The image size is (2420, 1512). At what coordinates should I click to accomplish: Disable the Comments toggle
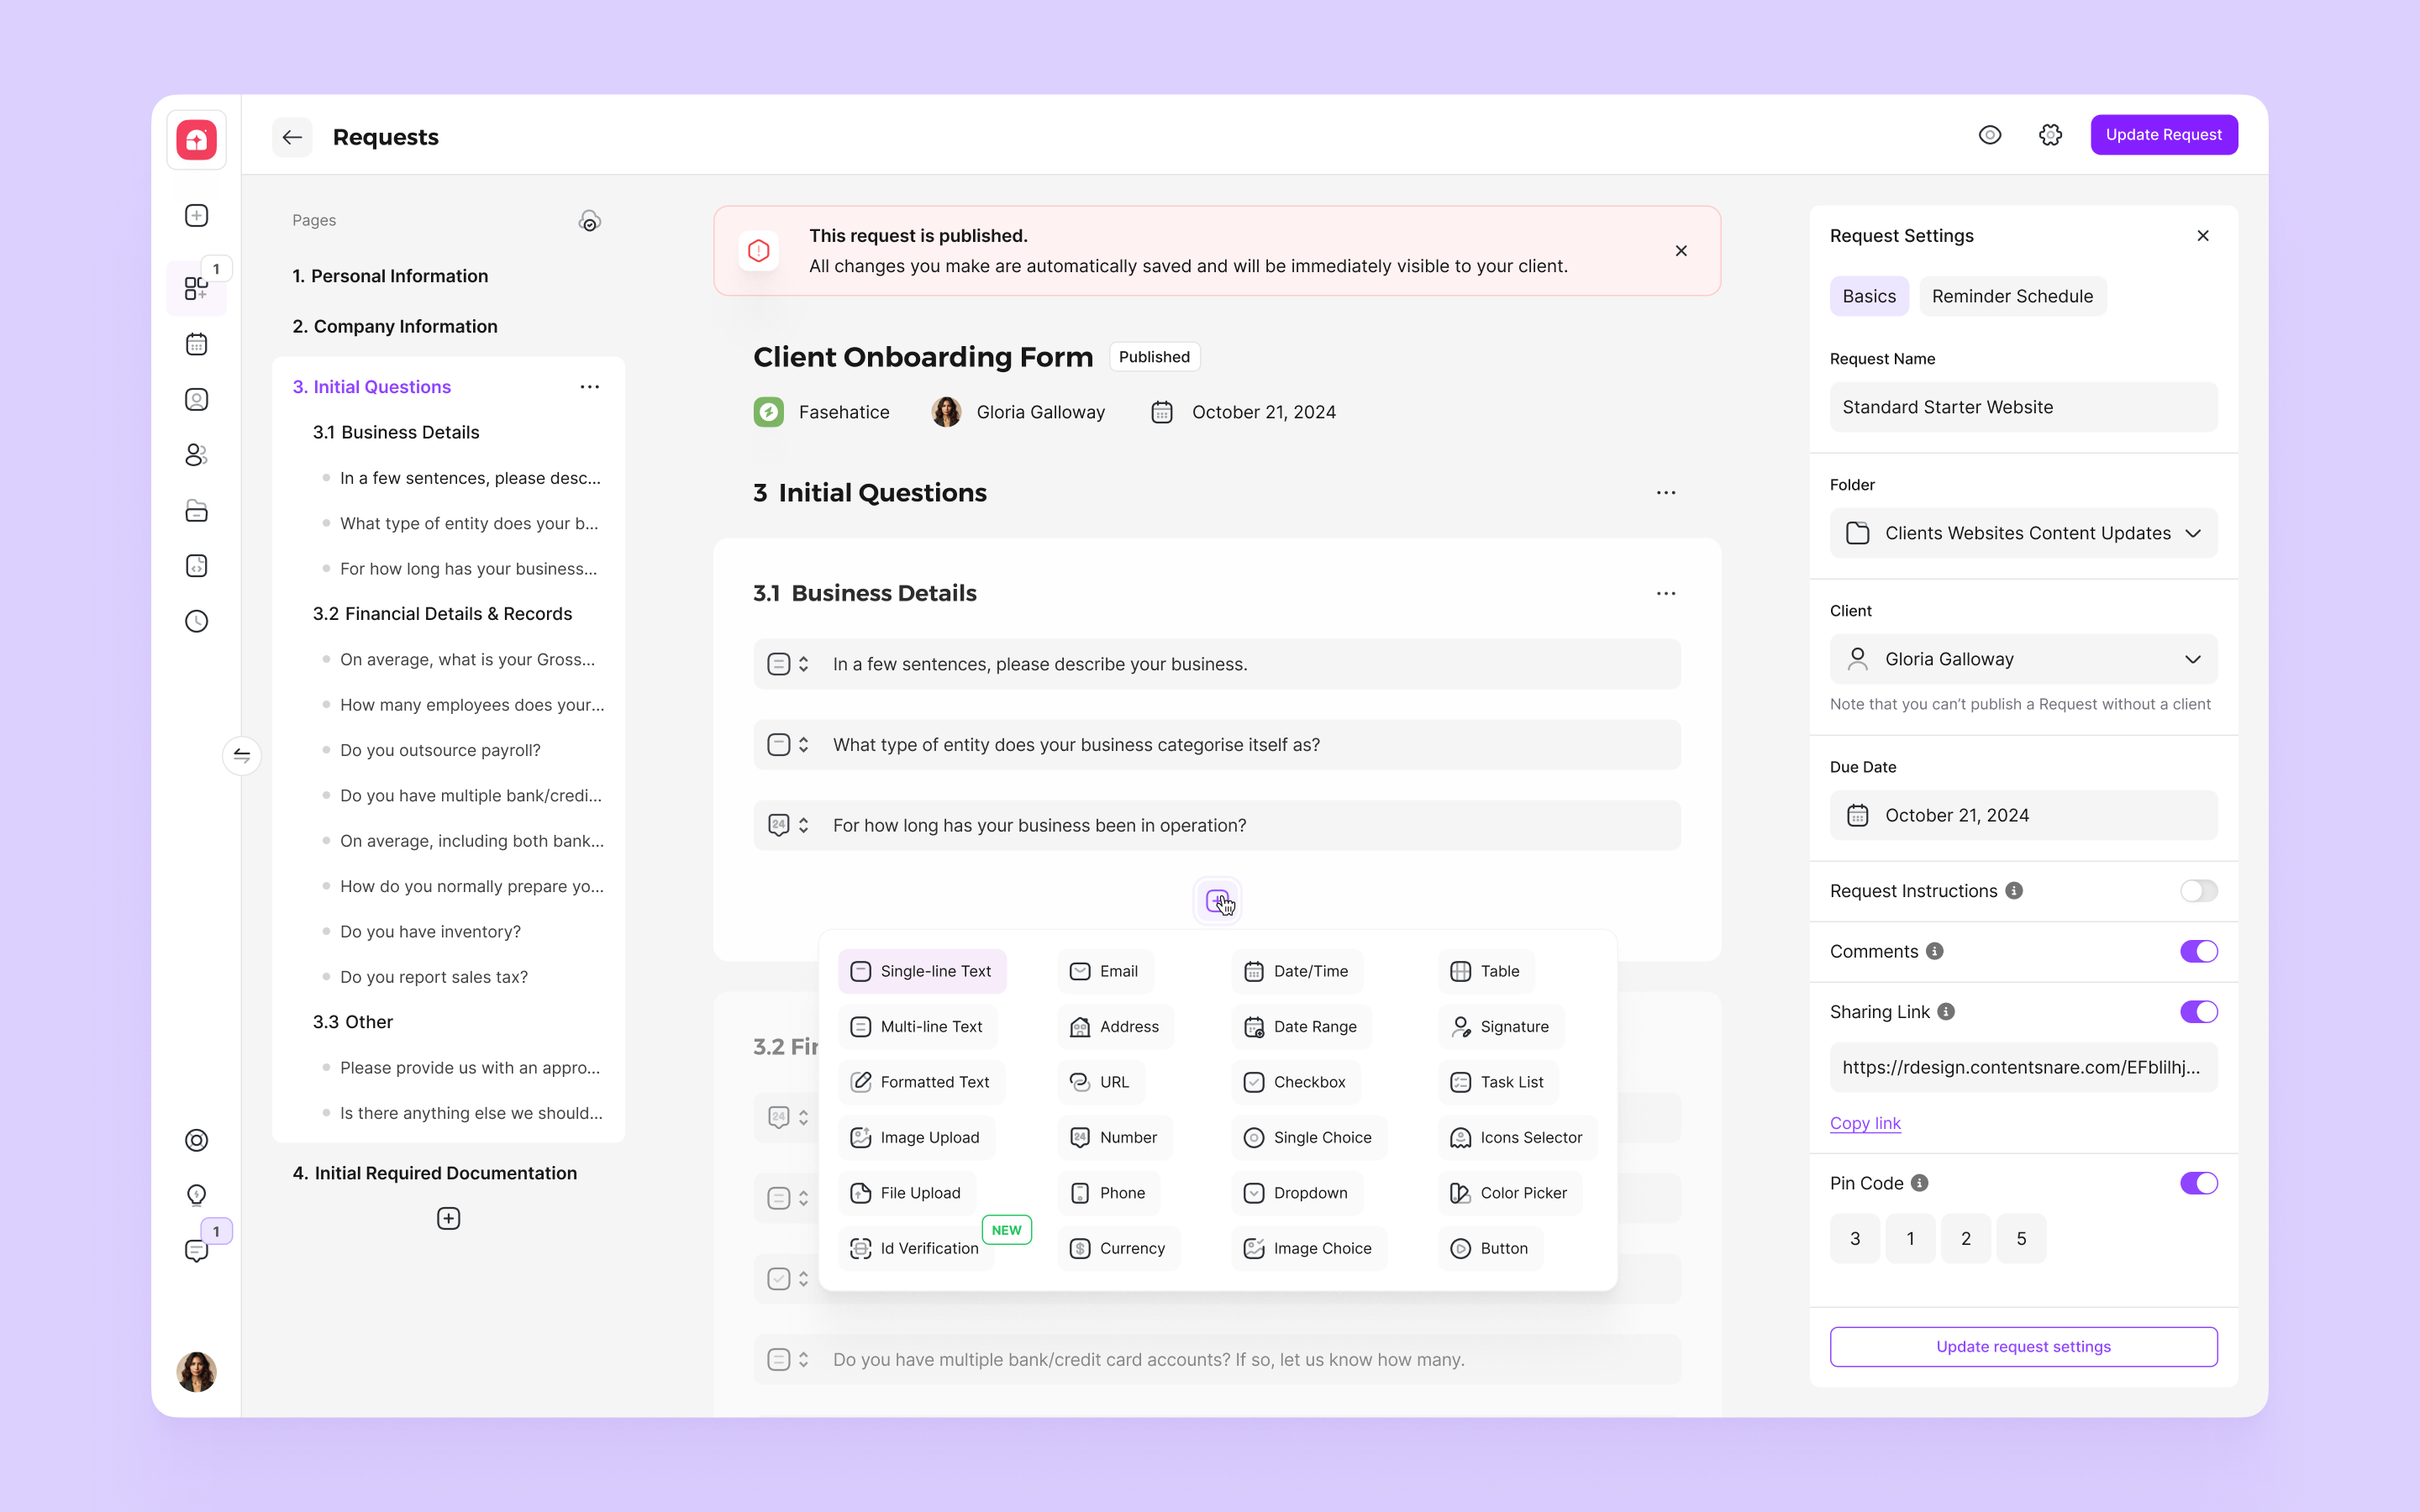2199,951
